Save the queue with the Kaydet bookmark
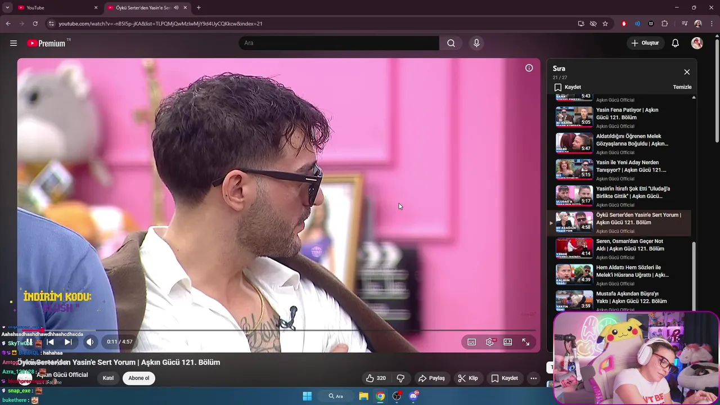This screenshot has width=720, height=405. [x=568, y=87]
